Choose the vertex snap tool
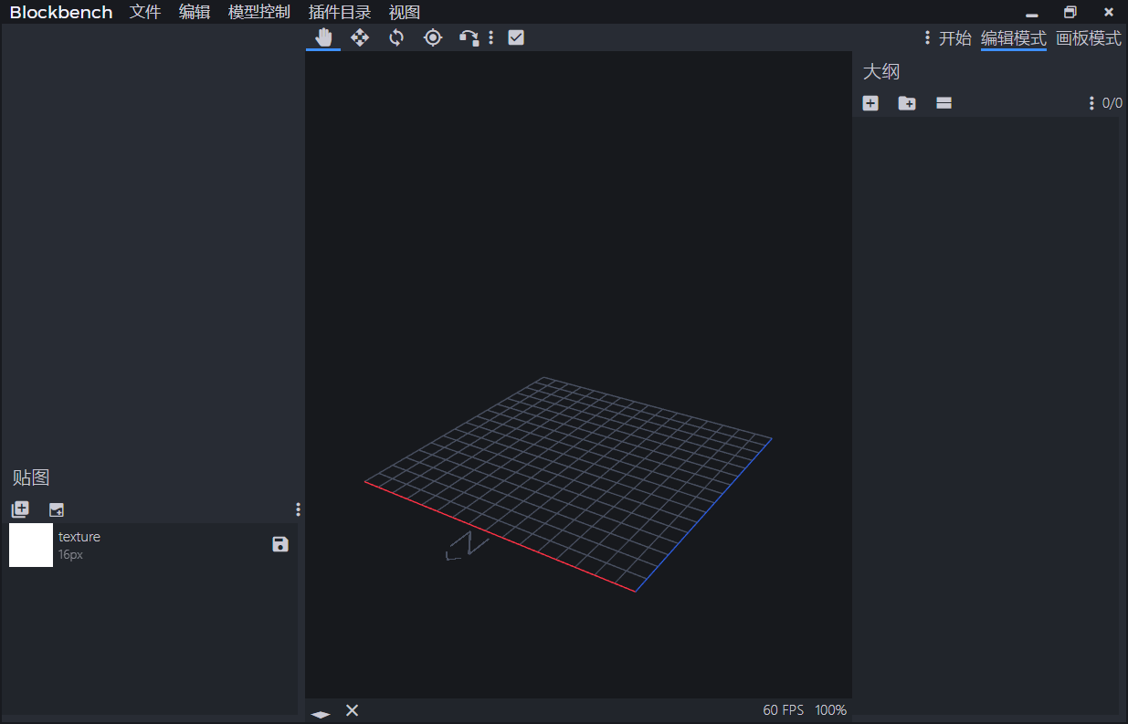 tap(469, 37)
